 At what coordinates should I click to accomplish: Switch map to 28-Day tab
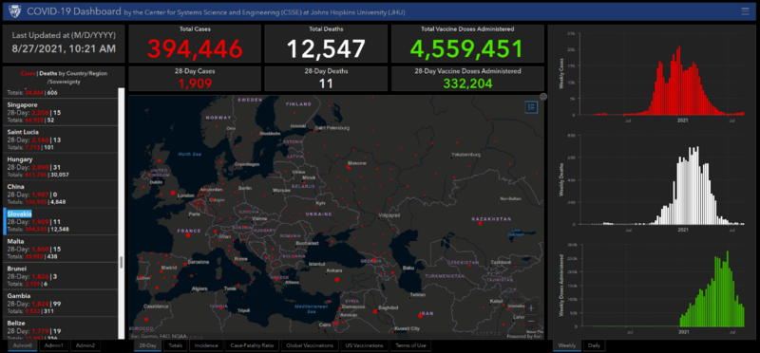point(147,345)
